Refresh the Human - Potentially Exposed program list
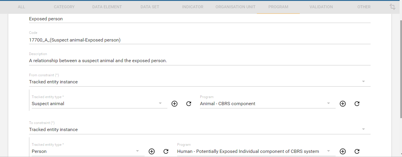Image resolution: width=402 pixels, height=157 pixels. coord(357,151)
